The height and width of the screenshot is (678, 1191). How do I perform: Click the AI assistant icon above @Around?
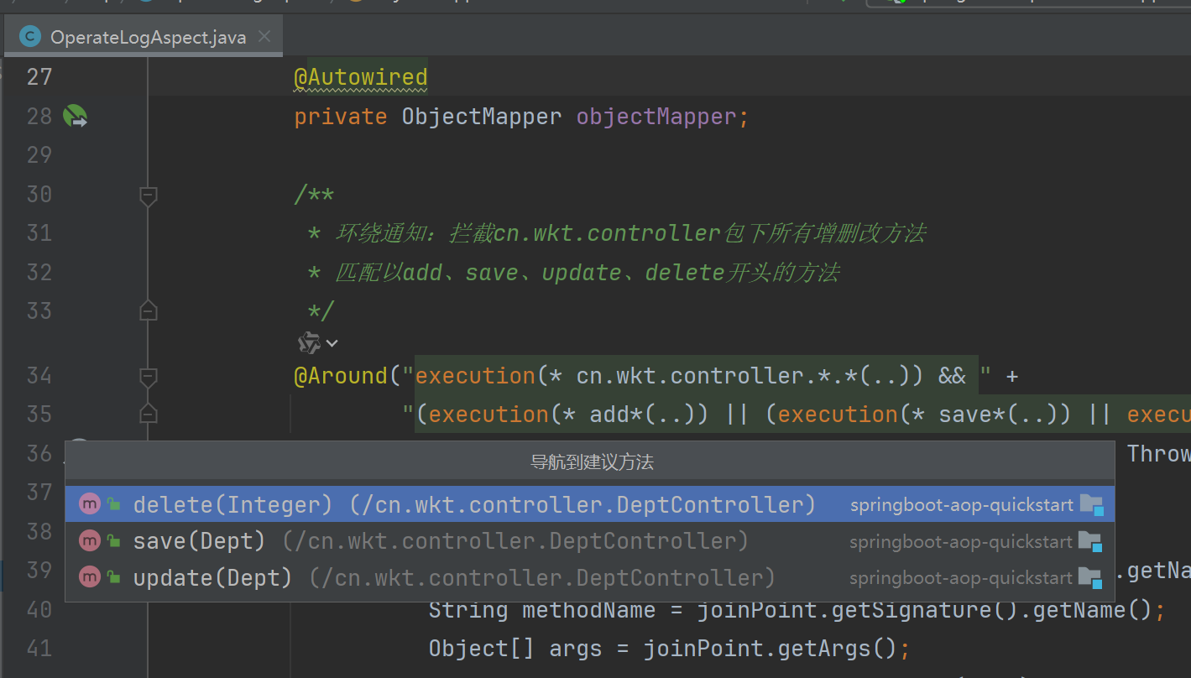(x=309, y=342)
